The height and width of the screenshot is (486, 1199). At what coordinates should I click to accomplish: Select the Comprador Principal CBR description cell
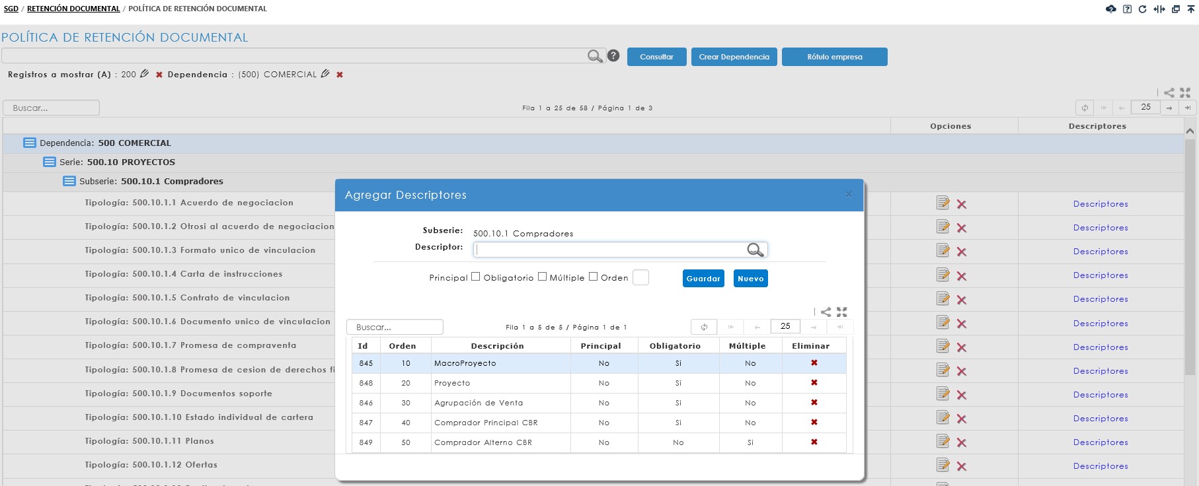(x=500, y=423)
